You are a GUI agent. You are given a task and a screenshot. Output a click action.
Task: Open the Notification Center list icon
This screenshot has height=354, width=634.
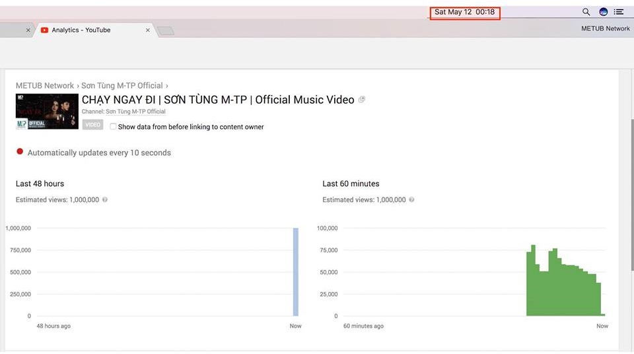point(619,12)
